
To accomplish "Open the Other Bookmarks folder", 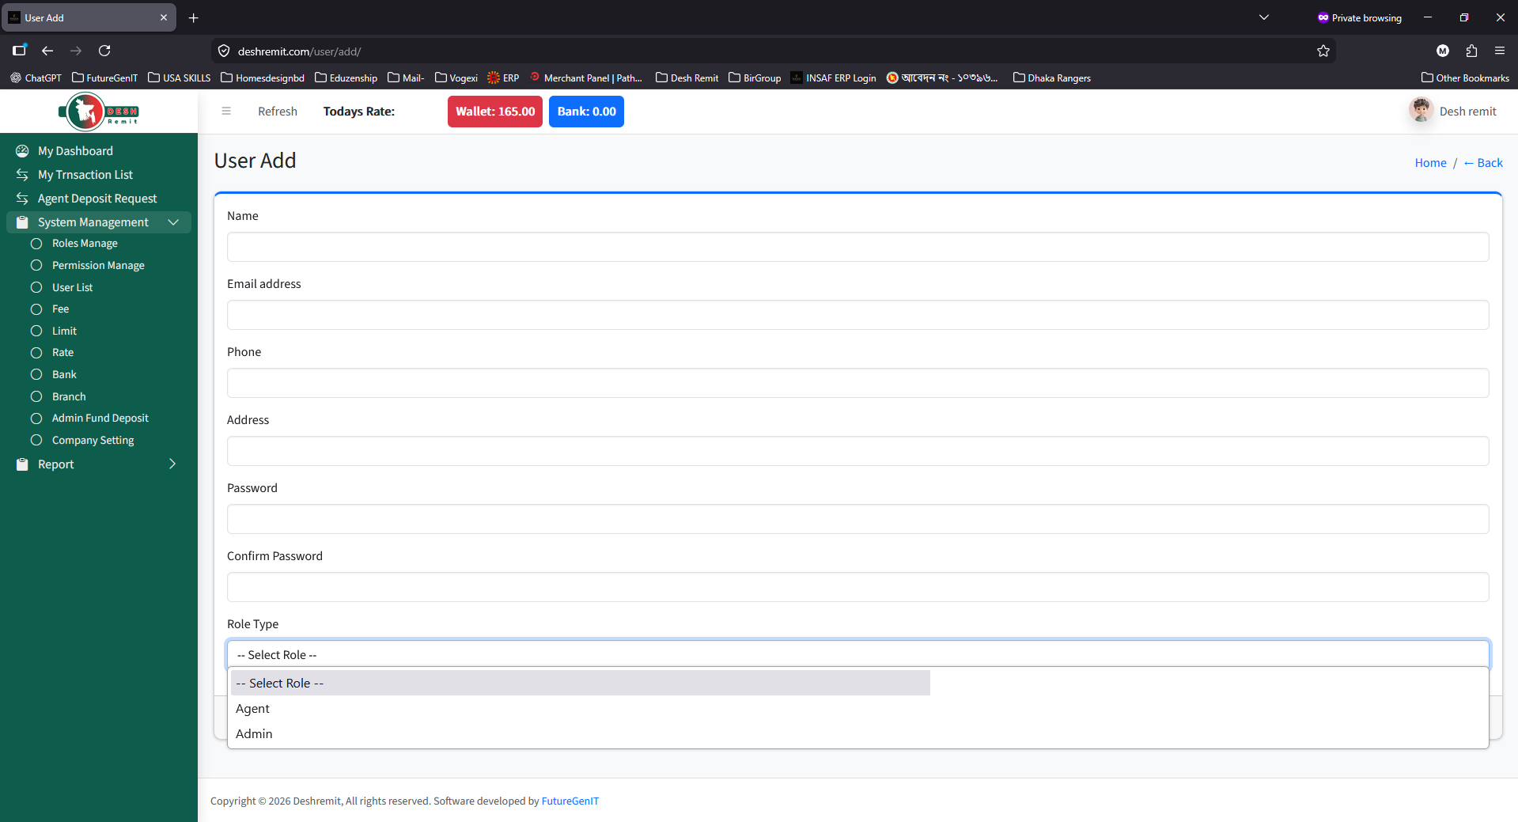I will point(1465,78).
